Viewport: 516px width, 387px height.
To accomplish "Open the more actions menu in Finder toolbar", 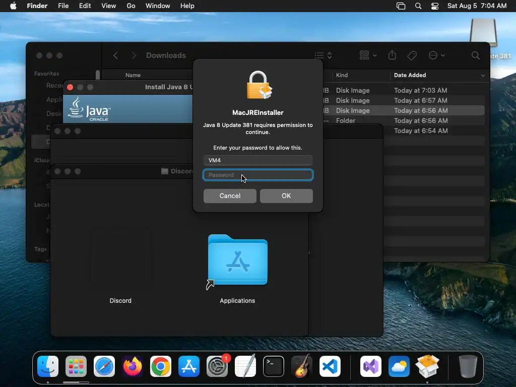I will coord(437,55).
